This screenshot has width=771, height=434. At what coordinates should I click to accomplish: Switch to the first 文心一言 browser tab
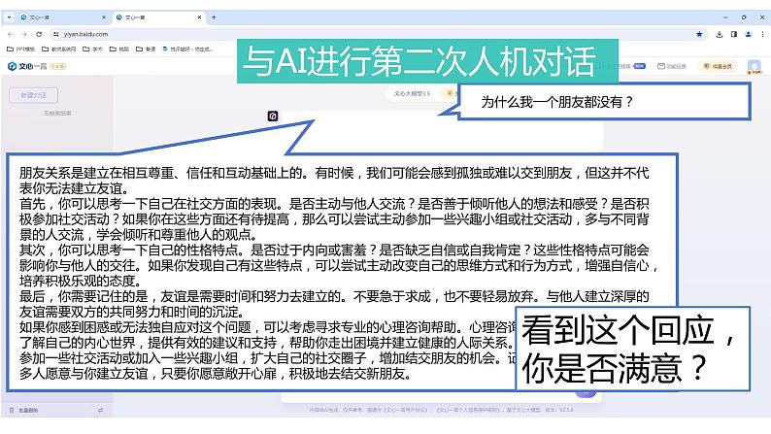tap(62, 17)
